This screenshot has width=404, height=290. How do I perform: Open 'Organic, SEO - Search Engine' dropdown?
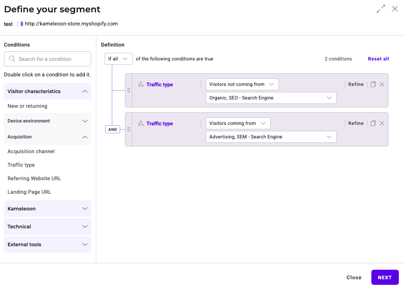(x=271, y=98)
